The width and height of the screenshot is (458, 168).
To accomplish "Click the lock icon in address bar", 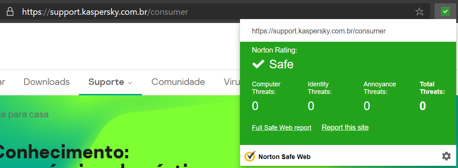I will click(x=10, y=12).
